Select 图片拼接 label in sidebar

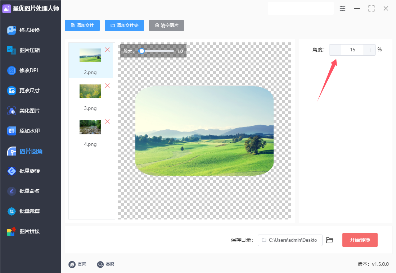click(x=30, y=231)
